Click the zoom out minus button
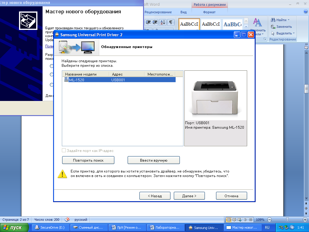The image size is (309, 232). [269, 220]
